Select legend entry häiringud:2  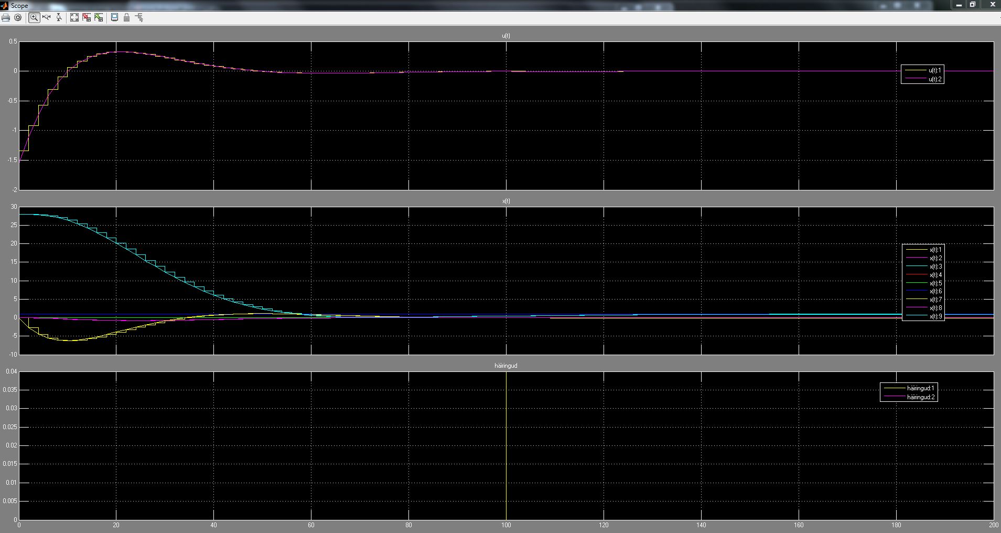(909, 397)
